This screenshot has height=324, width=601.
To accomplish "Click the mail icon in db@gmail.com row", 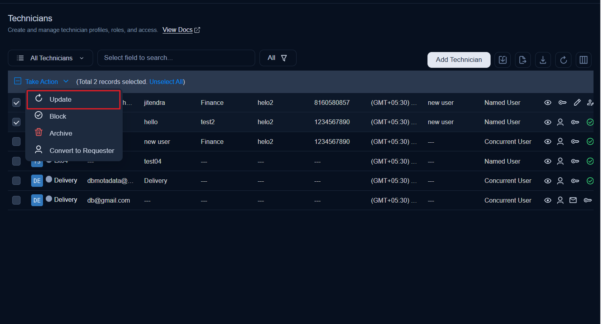I will click(573, 200).
